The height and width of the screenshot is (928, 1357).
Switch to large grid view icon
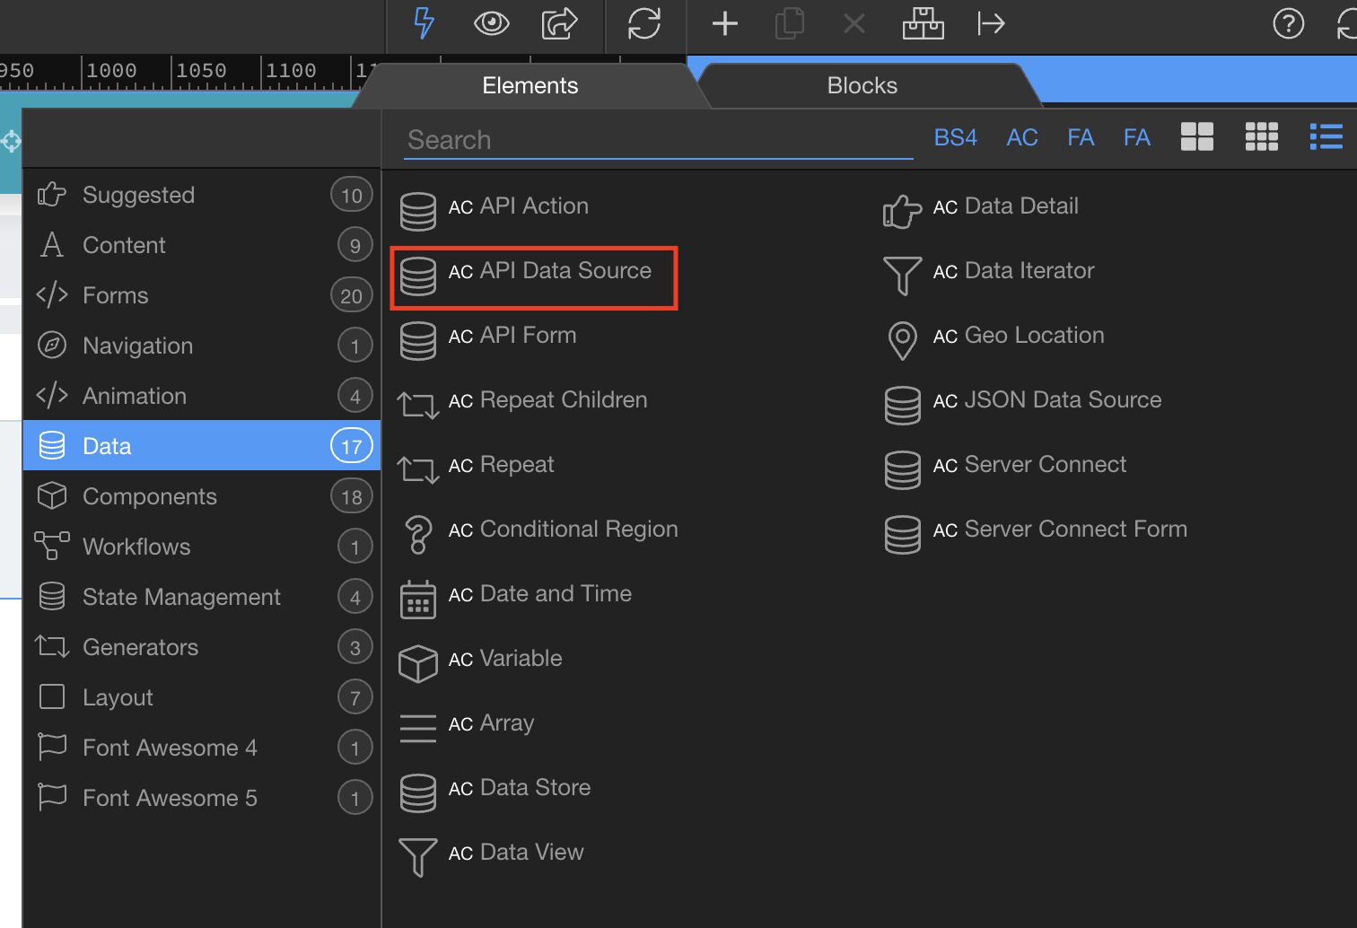point(1196,136)
